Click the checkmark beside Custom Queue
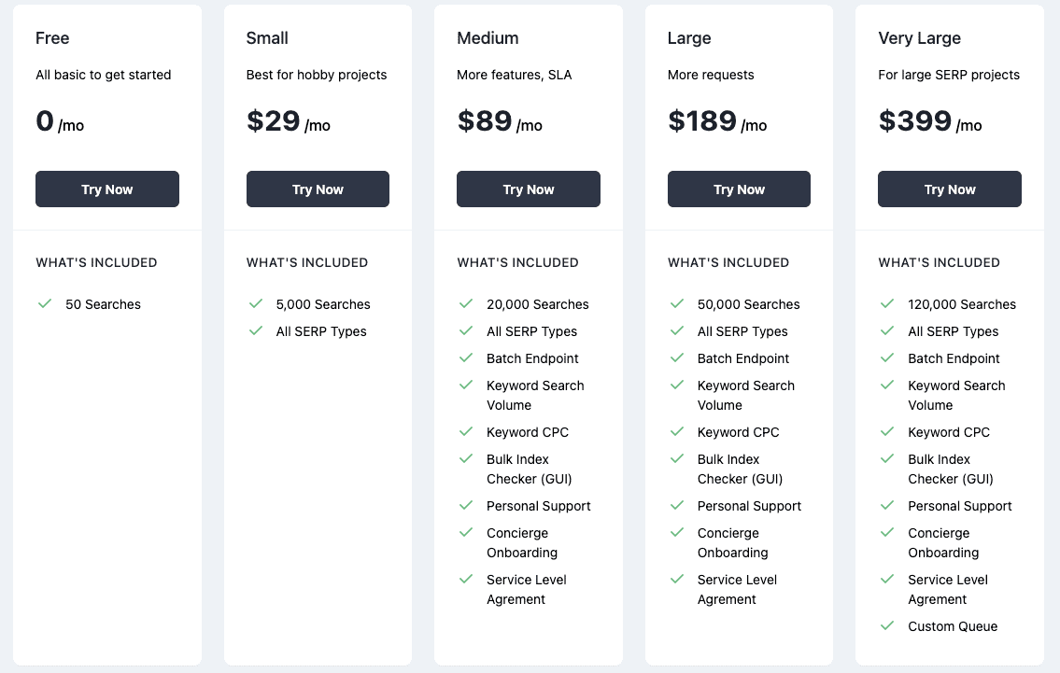Viewport: 1060px width, 673px height. (887, 626)
